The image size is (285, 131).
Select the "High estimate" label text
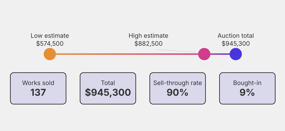coord(148,36)
